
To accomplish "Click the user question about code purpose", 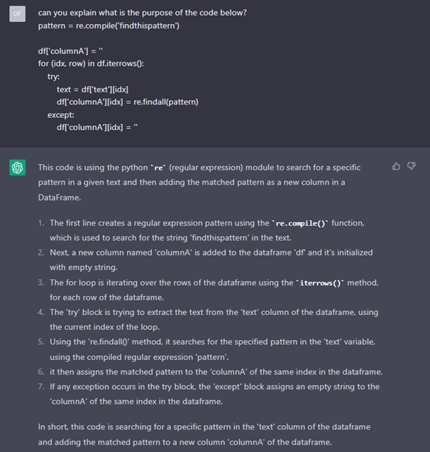I will [x=143, y=13].
